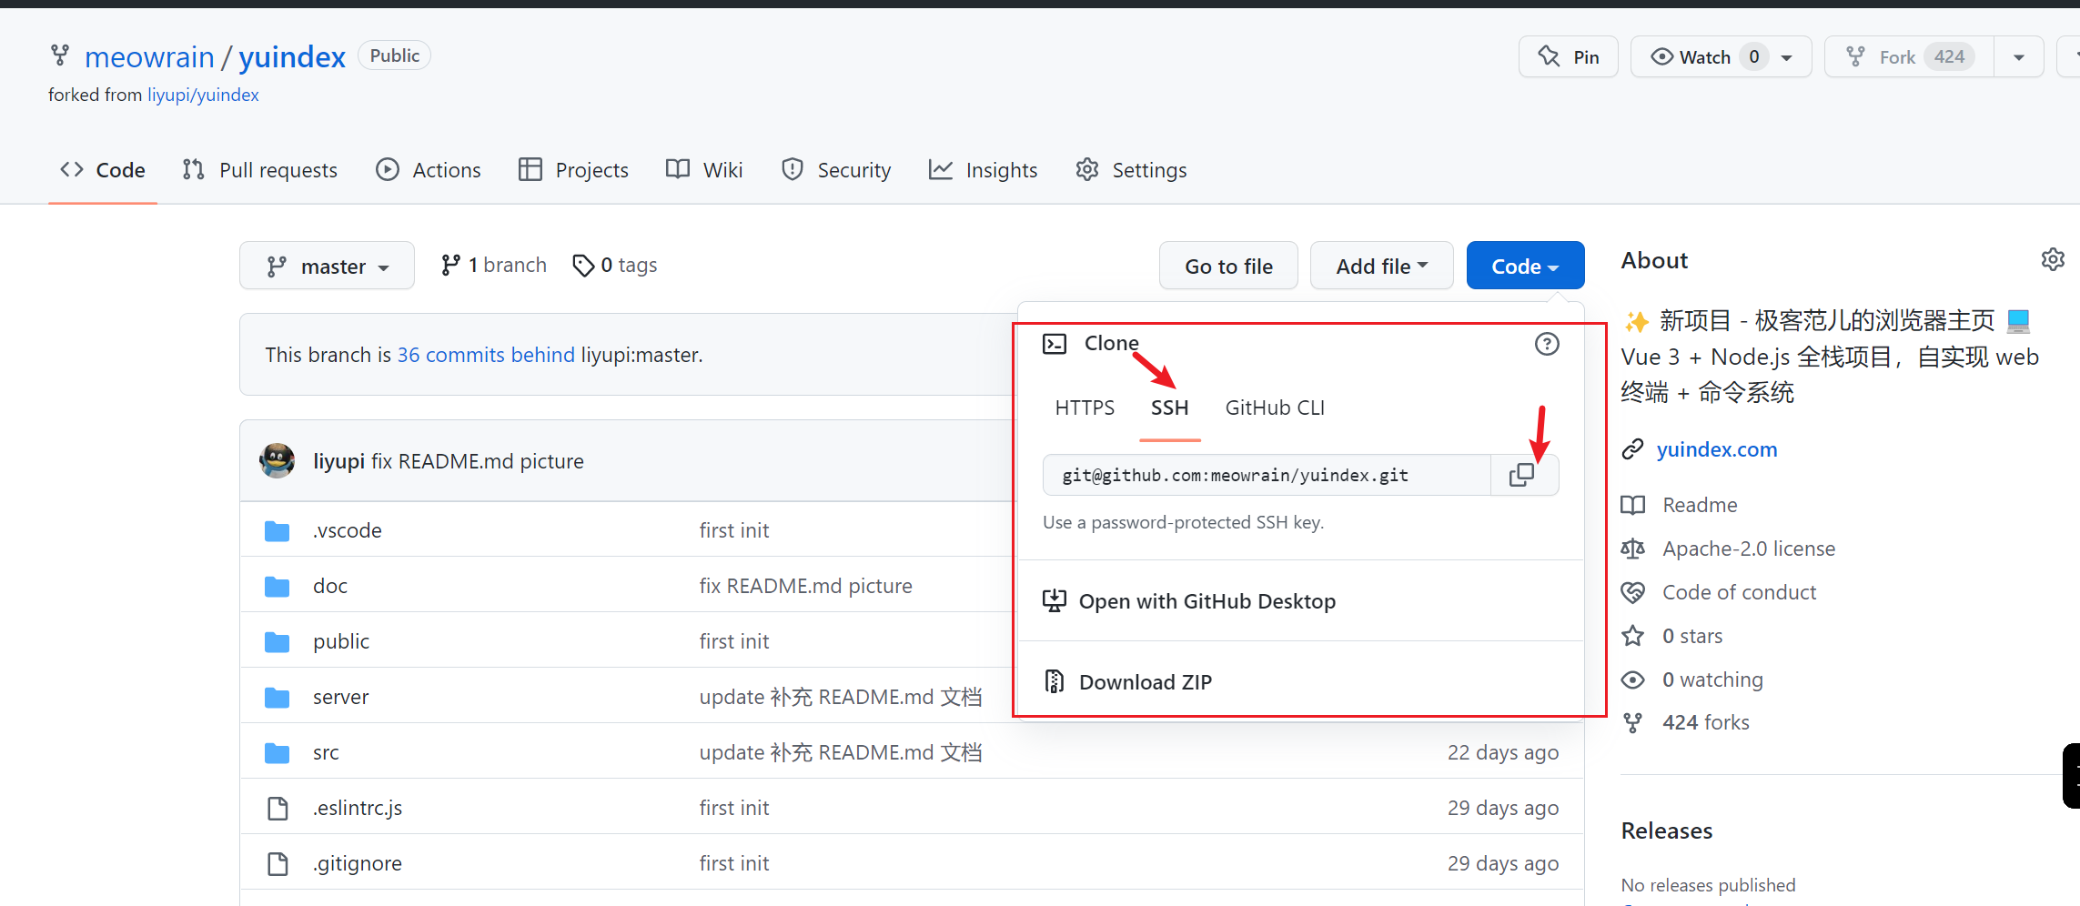Expand the master branch dropdown
This screenshot has width=2080, height=906.
(327, 267)
